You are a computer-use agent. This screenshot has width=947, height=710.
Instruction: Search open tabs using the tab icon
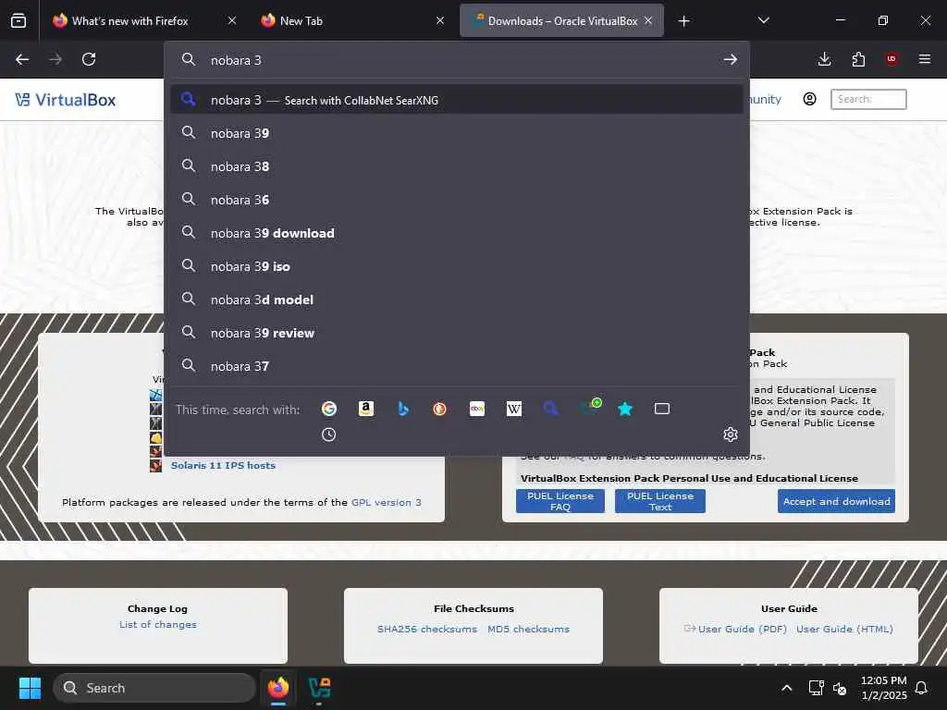662,409
